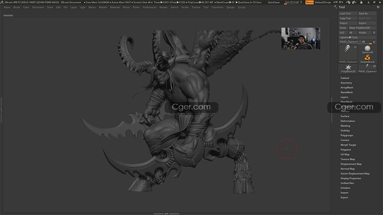This screenshot has width=383, height=215.
Task: Click the Clone button
Action: click(343, 28)
